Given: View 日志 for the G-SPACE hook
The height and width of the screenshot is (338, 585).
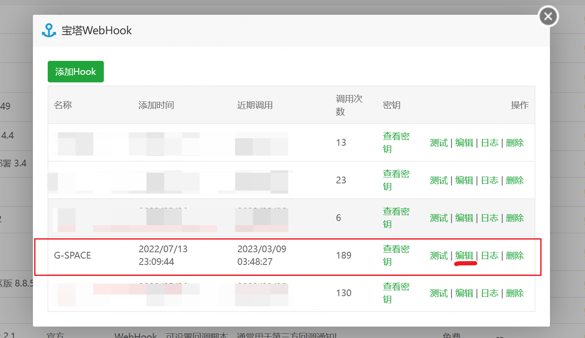Looking at the screenshot, I should click(490, 256).
